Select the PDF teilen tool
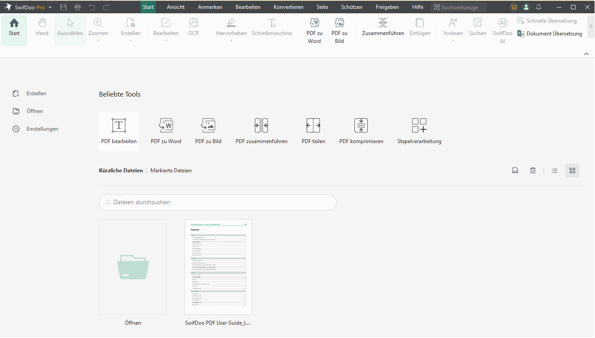Screen dimensions: 595x338 click(x=313, y=126)
